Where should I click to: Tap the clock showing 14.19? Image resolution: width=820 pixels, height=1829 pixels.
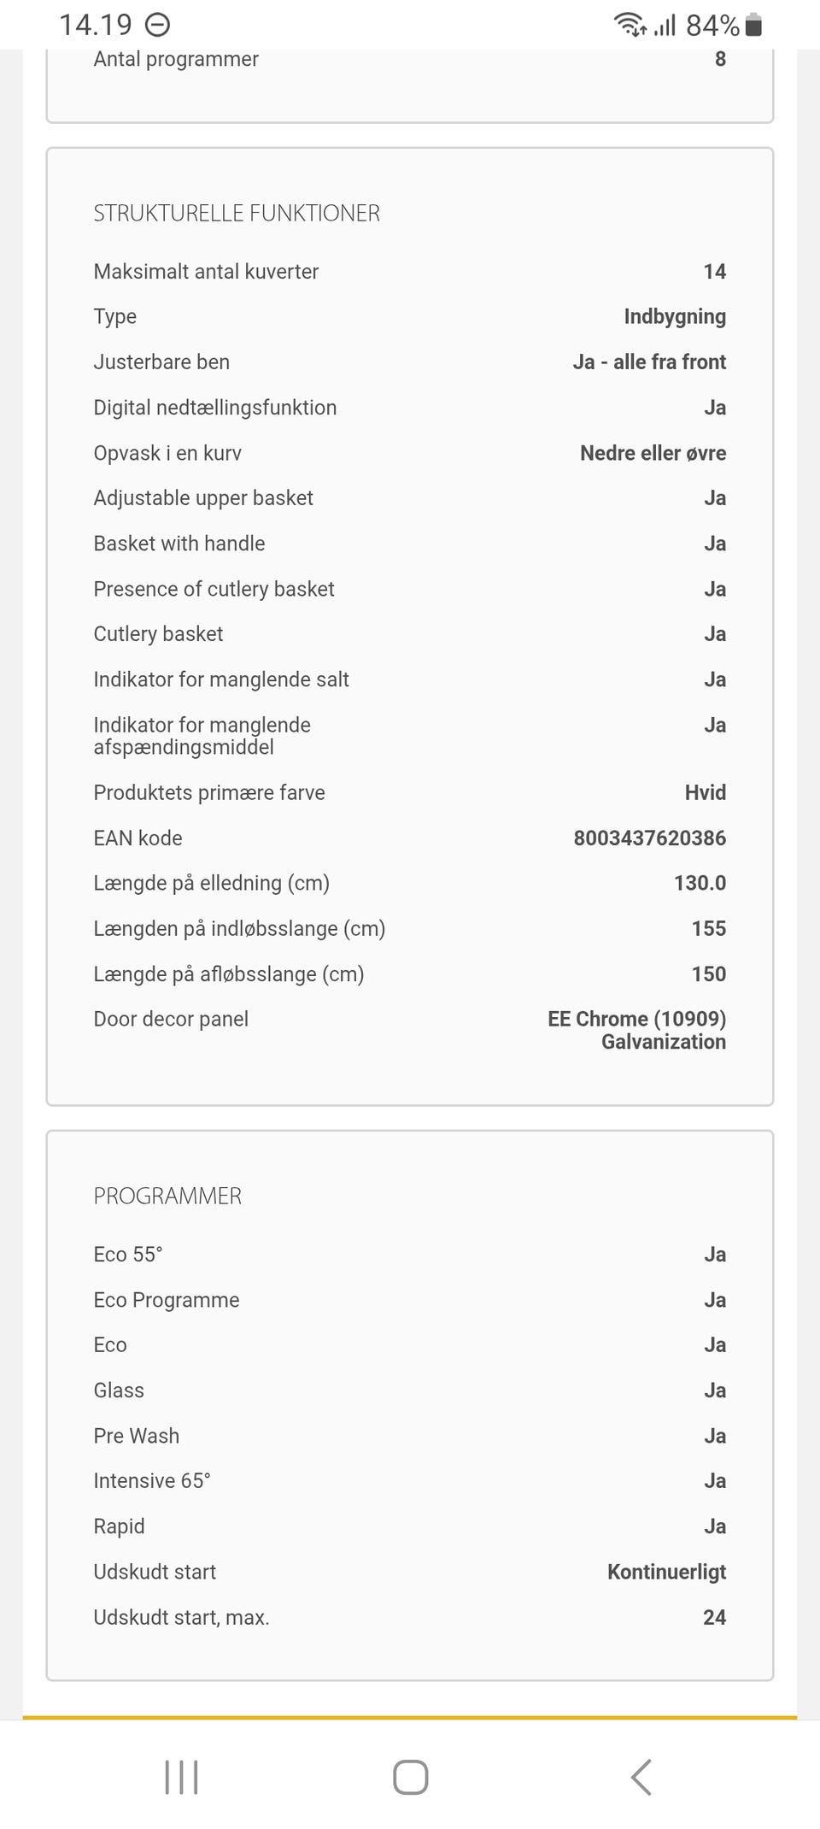95,26
